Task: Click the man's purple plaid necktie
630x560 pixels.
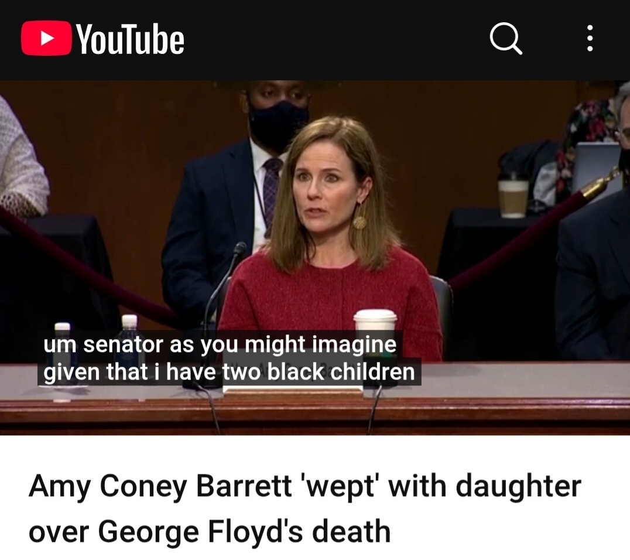Action: tap(271, 189)
